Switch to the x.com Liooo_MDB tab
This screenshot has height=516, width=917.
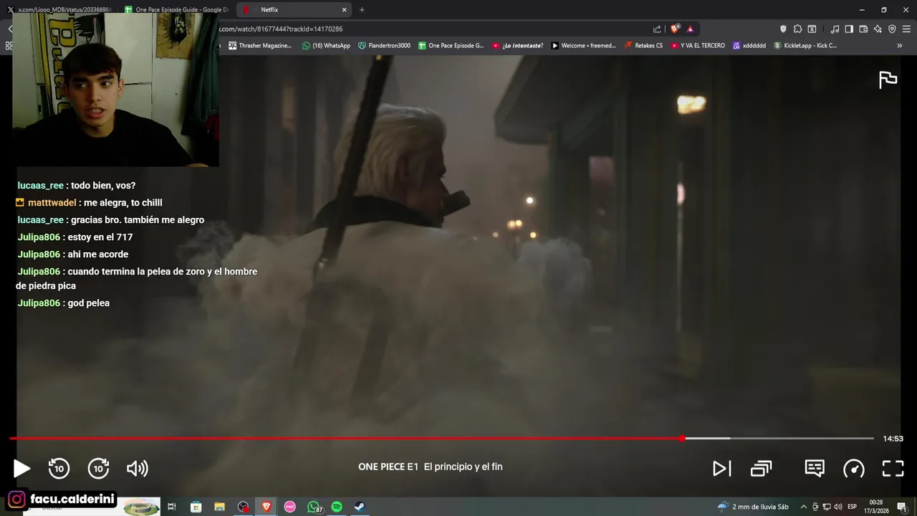[x=61, y=10]
